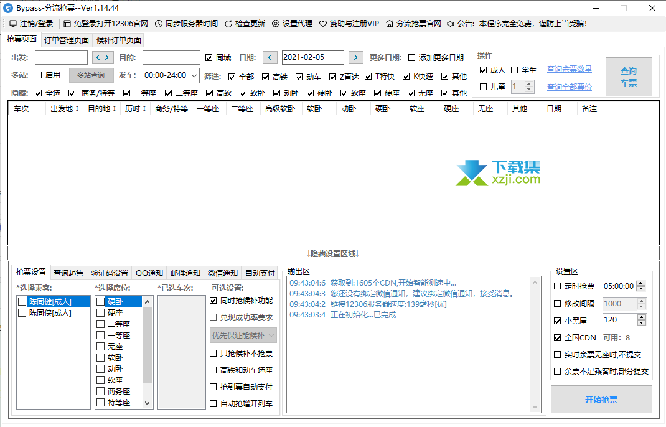Open the official site home icon
666x427 pixels.
(390, 24)
